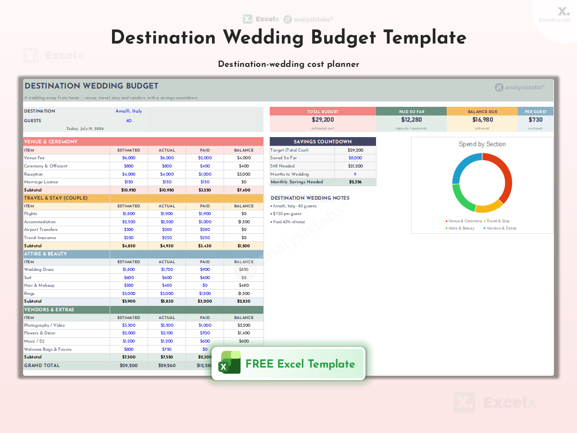Image resolution: width=577 pixels, height=433 pixels.
Task: Select the Ceremony & Officiant row label
Action: tap(66, 166)
